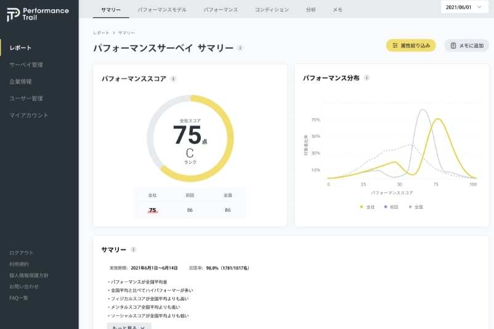Switch to the コンディション tab
494x329 pixels.
[272, 10]
